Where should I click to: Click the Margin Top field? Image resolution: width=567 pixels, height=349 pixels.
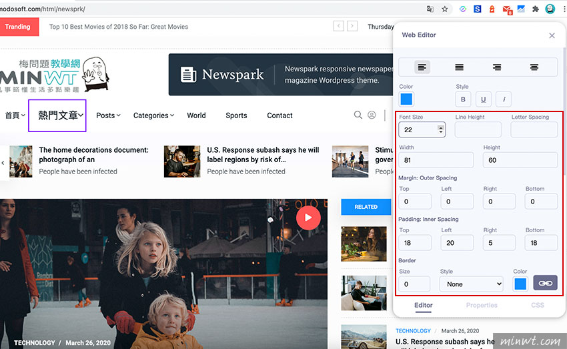pyautogui.click(x=415, y=202)
